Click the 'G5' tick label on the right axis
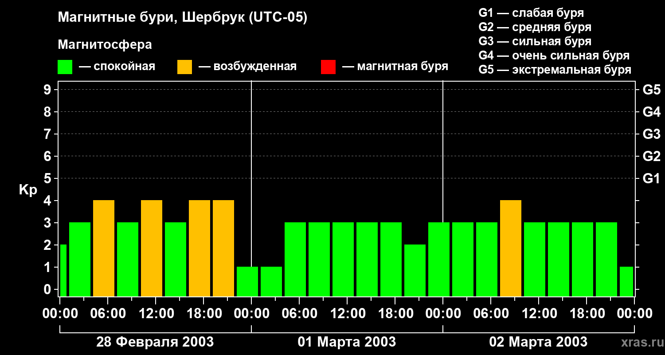Screen dimensions: 665x355 click(x=651, y=90)
